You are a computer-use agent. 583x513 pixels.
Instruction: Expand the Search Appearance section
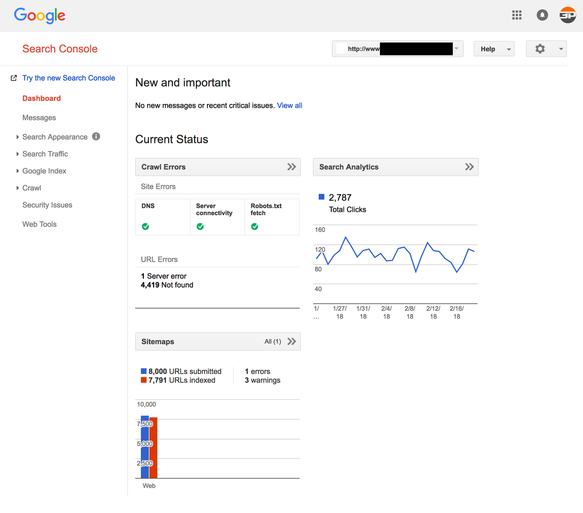(x=18, y=137)
